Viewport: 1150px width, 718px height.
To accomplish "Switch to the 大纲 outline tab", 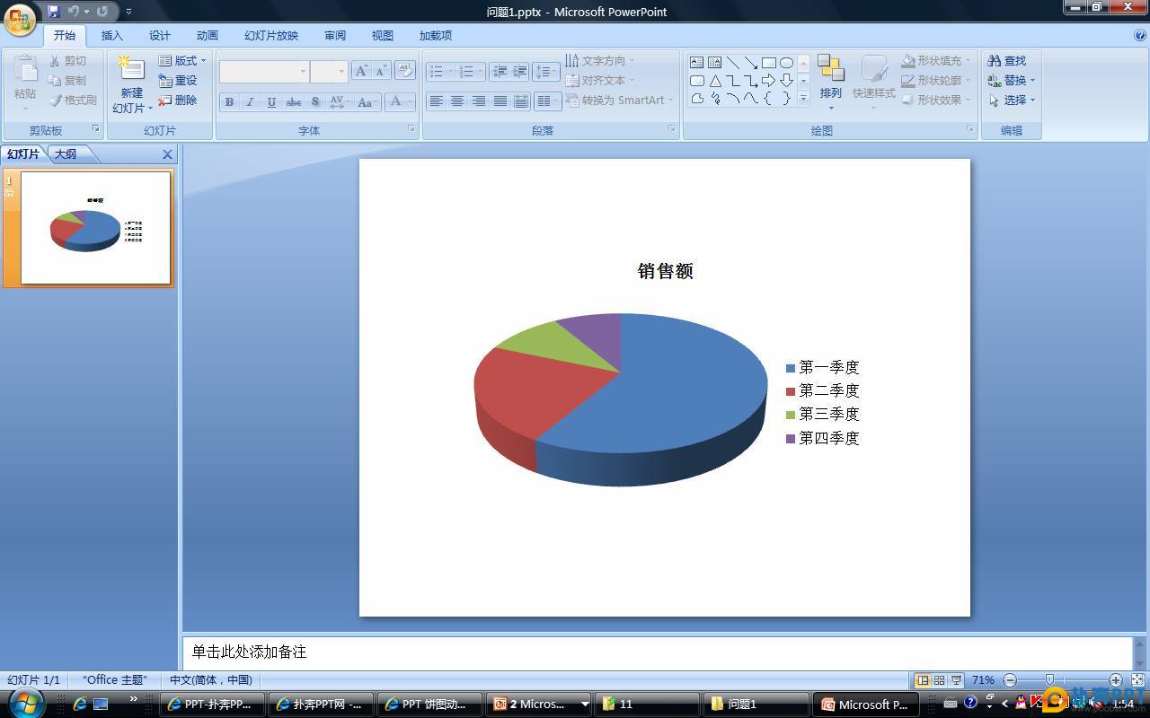I will click(66, 153).
